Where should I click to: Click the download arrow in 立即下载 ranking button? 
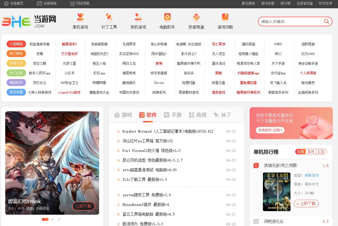[298, 204]
